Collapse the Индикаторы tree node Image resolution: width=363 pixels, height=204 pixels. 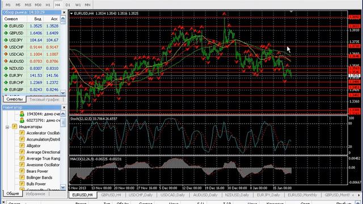pyautogui.click(x=7, y=127)
